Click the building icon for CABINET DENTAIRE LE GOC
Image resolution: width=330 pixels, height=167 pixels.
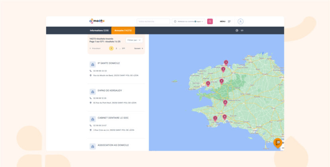[x=92, y=119]
